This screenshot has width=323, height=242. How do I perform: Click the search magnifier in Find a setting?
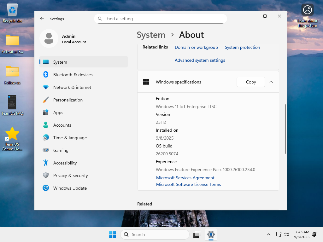tap(100, 19)
